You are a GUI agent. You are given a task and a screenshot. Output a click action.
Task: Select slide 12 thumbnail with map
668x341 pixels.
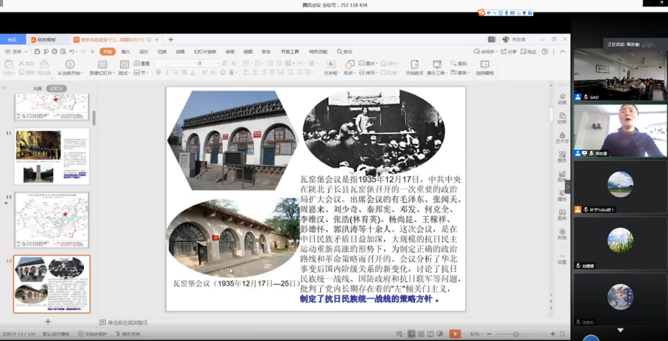(x=52, y=220)
